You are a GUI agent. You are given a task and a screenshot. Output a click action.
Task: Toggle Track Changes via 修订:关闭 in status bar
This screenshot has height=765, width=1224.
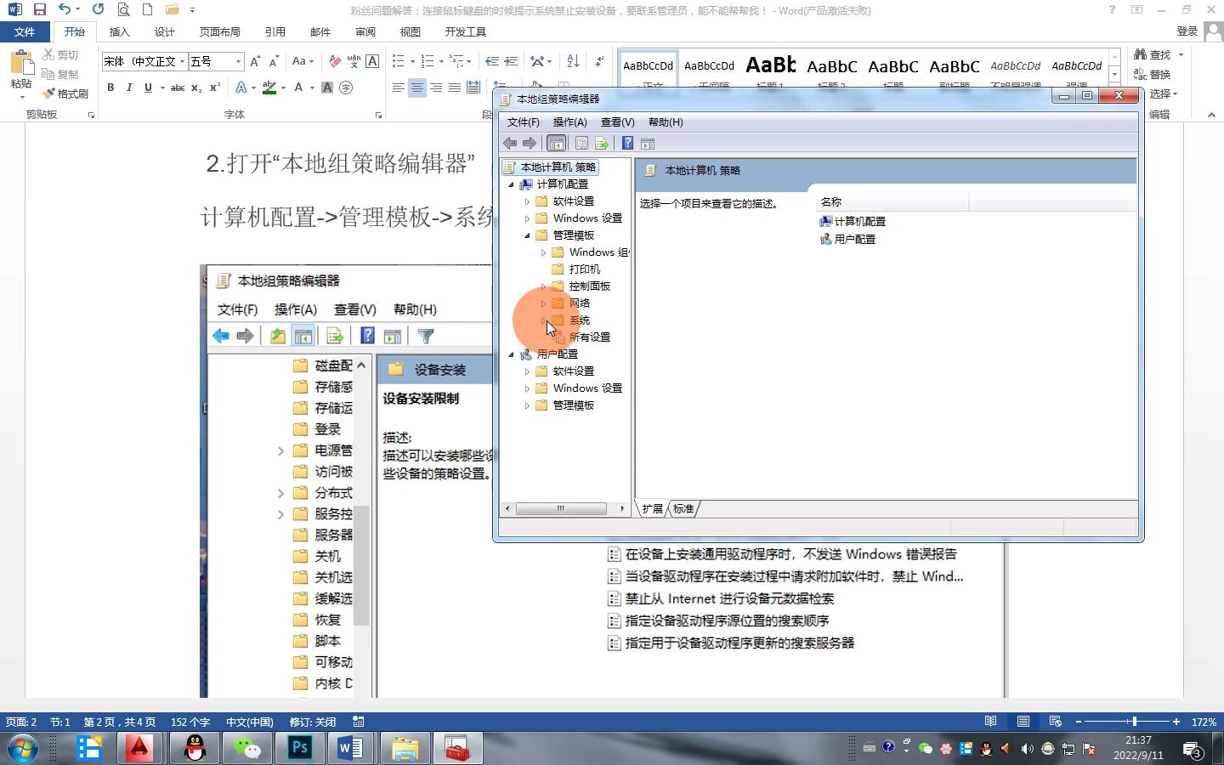pyautogui.click(x=312, y=722)
